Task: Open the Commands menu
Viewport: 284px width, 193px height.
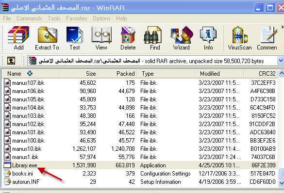Action: [x=29, y=18]
